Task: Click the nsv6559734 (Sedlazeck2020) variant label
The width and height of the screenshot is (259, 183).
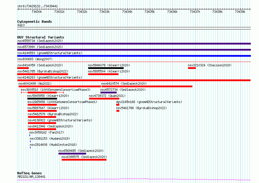Action: (40, 41)
